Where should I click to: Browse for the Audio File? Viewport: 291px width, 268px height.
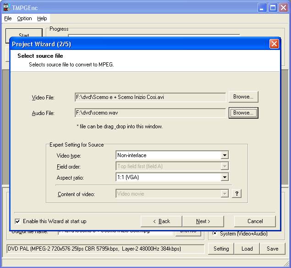point(243,113)
